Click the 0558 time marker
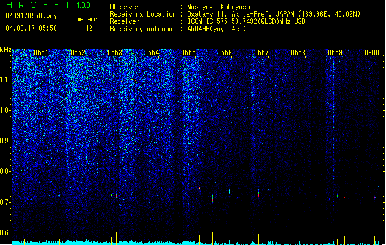This screenshot has height=245, width=386. click(x=298, y=53)
